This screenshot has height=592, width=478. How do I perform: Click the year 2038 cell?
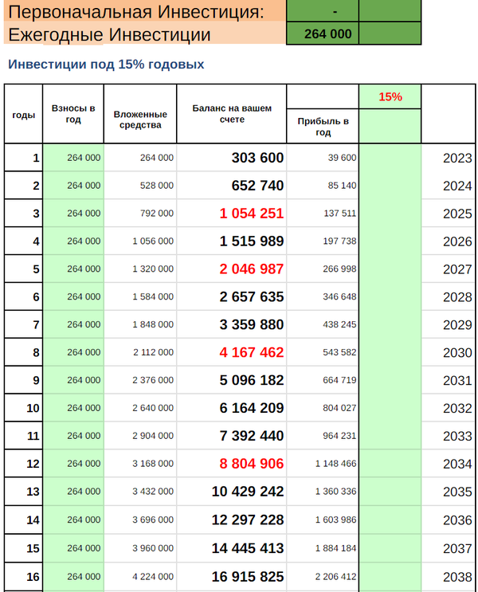coord(456,576)
